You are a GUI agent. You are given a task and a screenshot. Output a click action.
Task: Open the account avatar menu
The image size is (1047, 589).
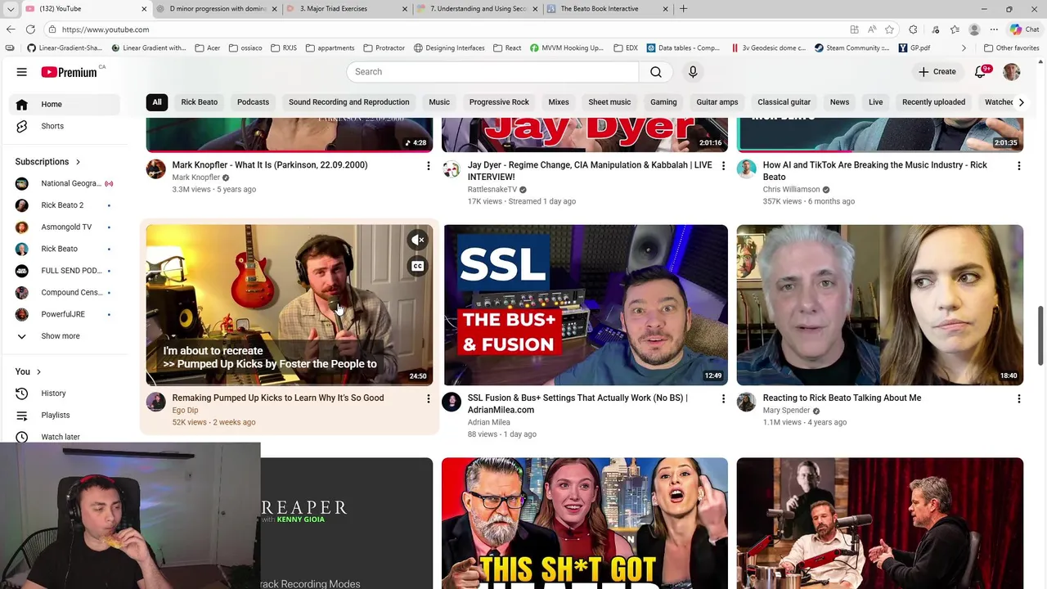pyautogui.click(x=1012, y=72)
